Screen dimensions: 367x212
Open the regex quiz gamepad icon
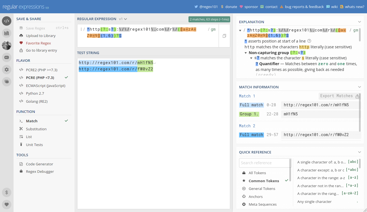7,57
